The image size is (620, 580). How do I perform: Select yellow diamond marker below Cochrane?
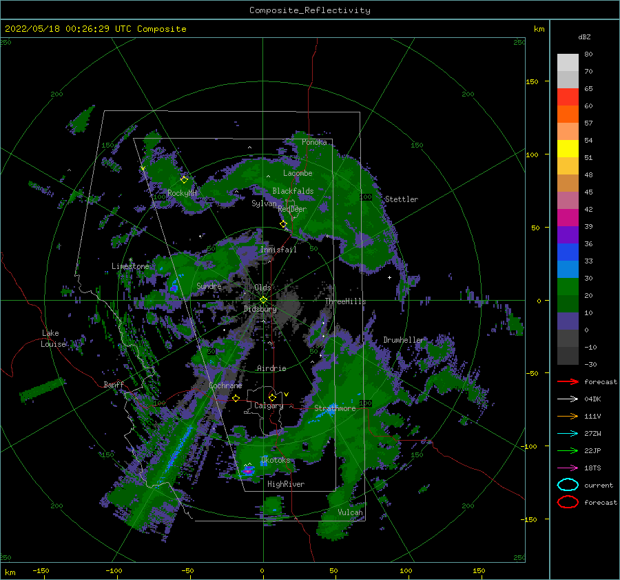236,398
